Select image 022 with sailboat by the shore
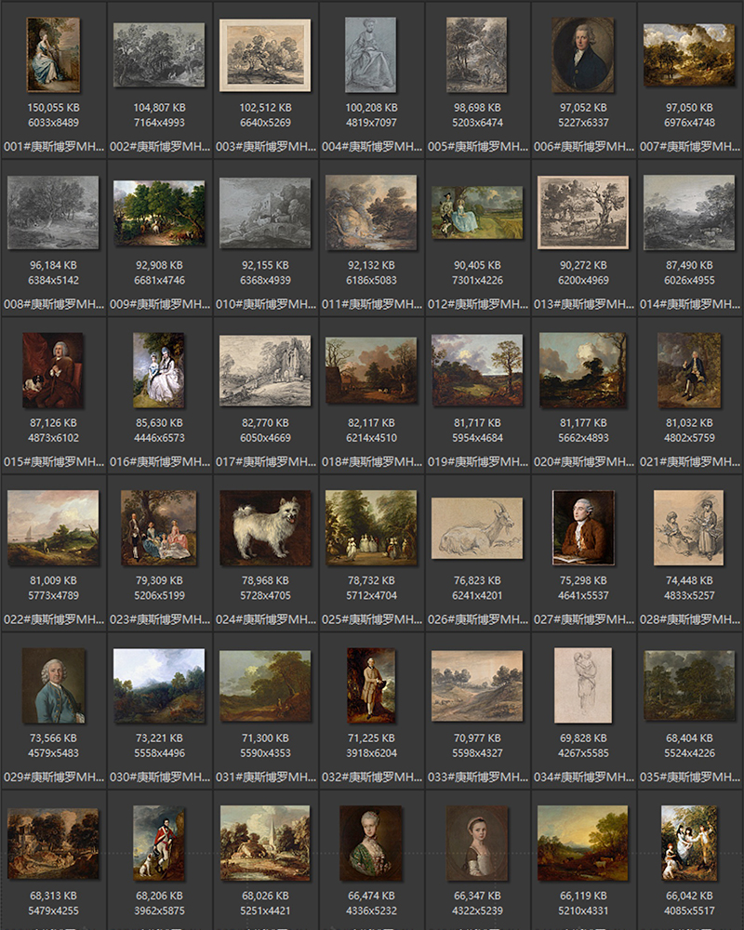This screenshot has height=930, width=744. pyautogui.click(x=53, y=528)
